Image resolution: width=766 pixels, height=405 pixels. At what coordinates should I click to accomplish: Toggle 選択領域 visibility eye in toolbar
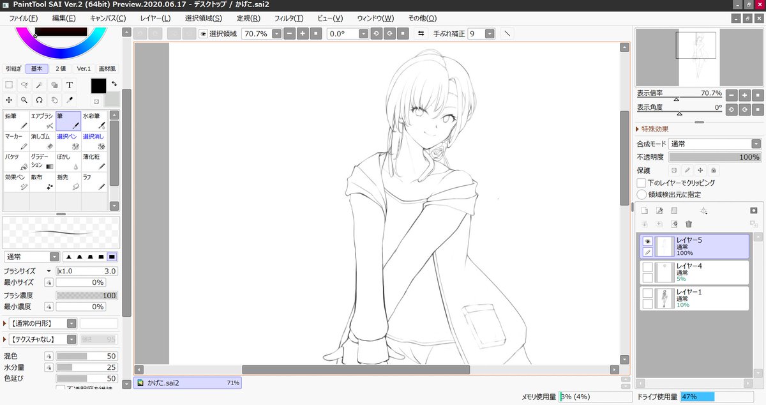204,33
